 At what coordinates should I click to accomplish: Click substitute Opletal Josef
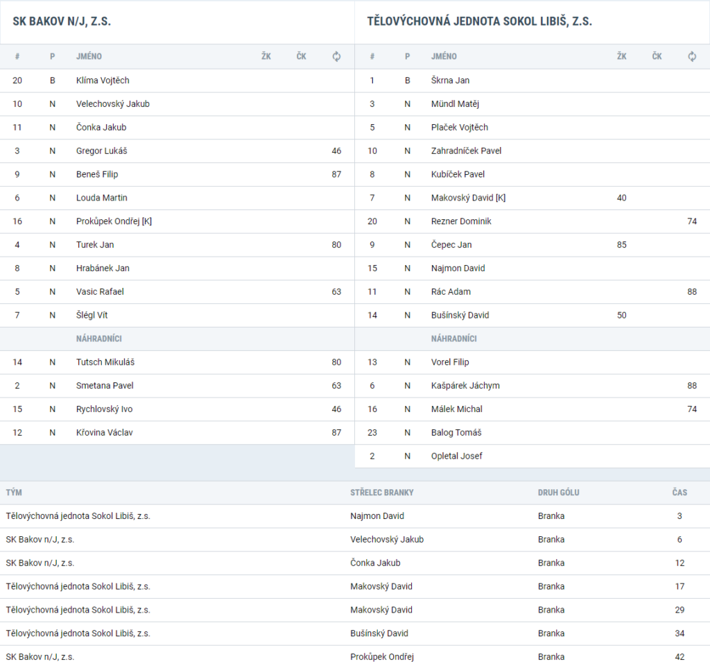coord(456,456)
